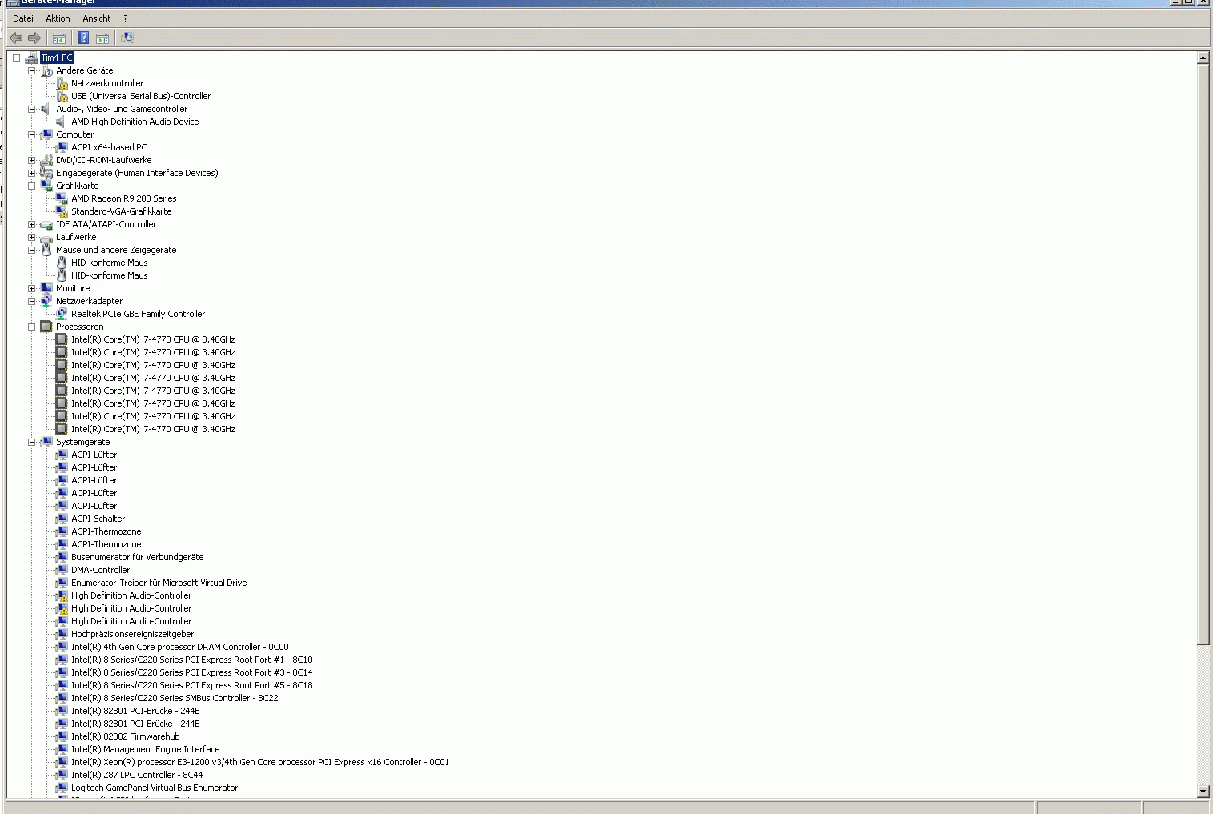Select 'PCI Express Root Port #1 - 8C10' row
The width and height of the screenshot is (1213, 814).
(x=192, y=660)
